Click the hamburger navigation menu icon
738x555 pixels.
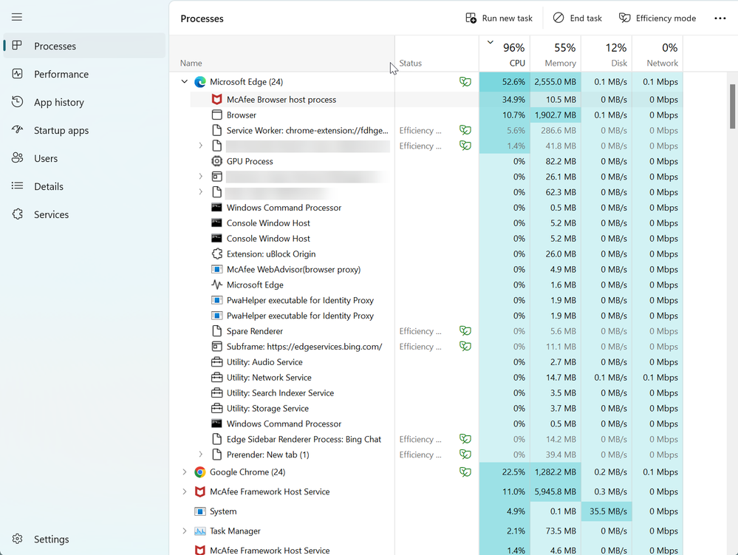click(x=17, y=17)
